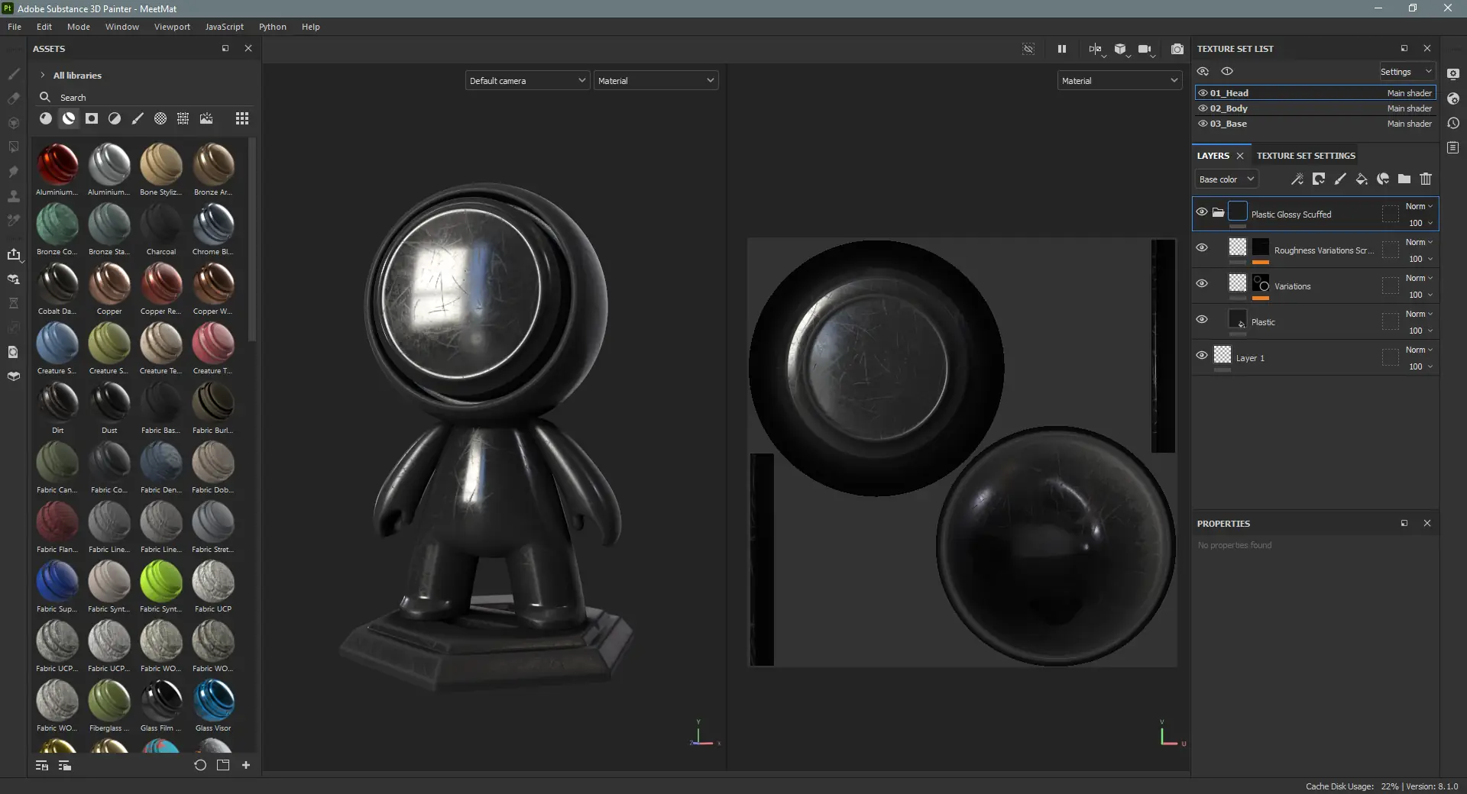Image resolution: width=1467 pixels, height=794 pixels.
Task: Take a viewport screenshot with camera icon
Action: click(1177, 49)
